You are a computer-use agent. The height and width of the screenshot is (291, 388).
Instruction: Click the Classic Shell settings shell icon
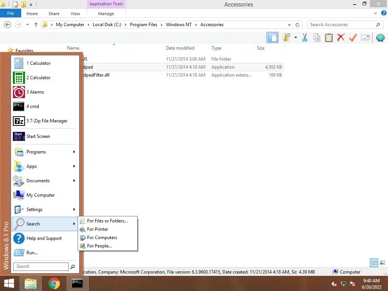380,38
